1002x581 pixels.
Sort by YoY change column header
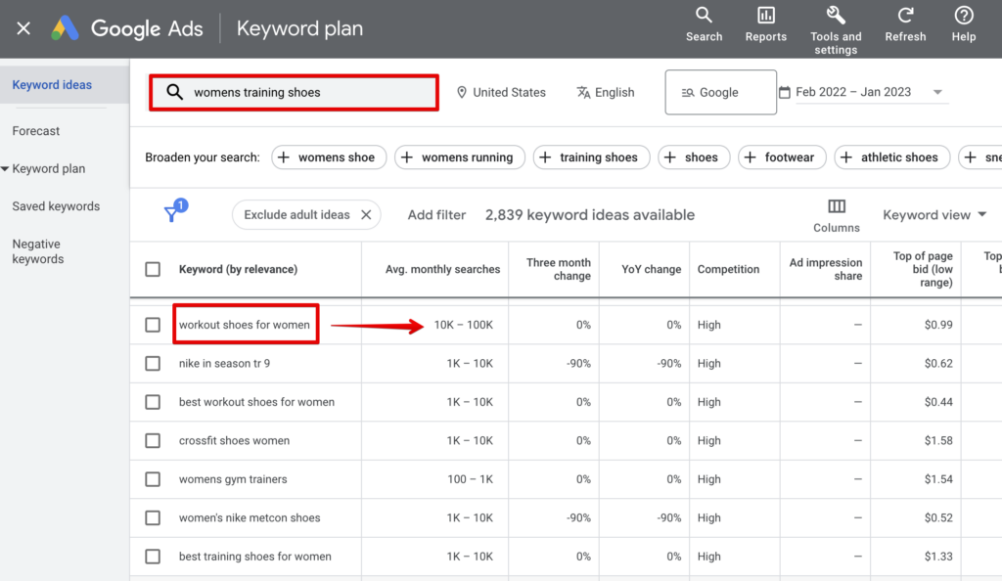651,269
